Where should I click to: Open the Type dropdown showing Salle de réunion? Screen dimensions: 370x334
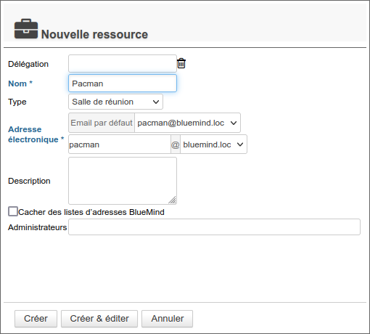tap(115, 102)
